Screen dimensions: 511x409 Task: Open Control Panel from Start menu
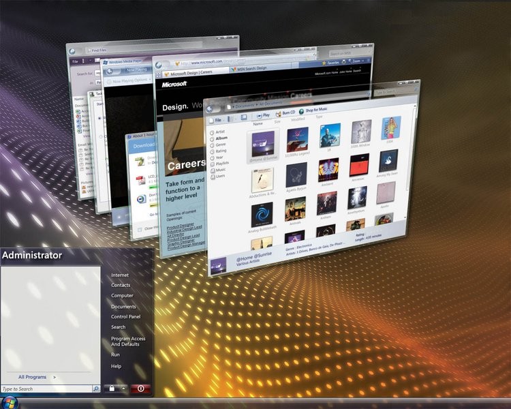pos(125,317)
